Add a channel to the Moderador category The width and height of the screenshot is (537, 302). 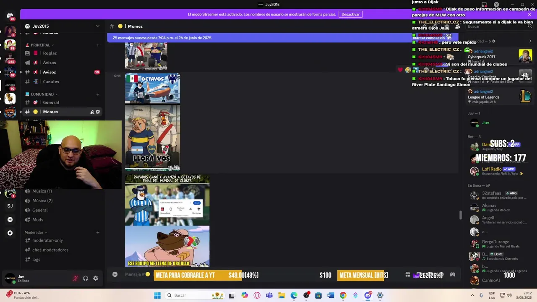coord(98,232)
